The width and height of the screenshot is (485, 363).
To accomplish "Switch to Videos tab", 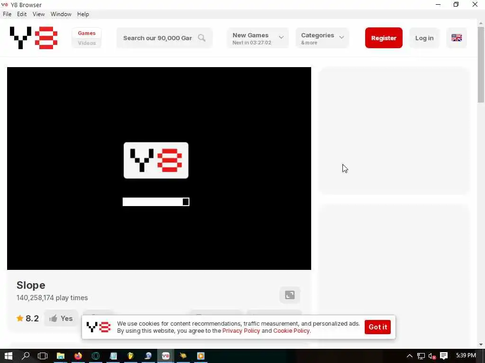I will point(87,43).
